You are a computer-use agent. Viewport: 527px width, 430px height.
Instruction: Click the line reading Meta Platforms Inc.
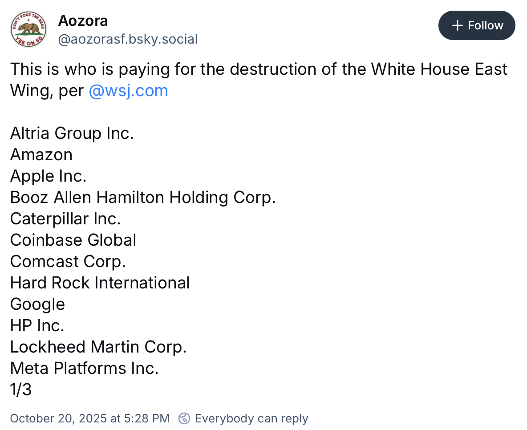point(84,368)
